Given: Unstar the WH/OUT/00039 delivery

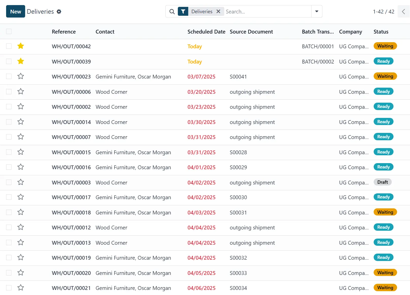Looking at the screenshot, I should point(21,61).
